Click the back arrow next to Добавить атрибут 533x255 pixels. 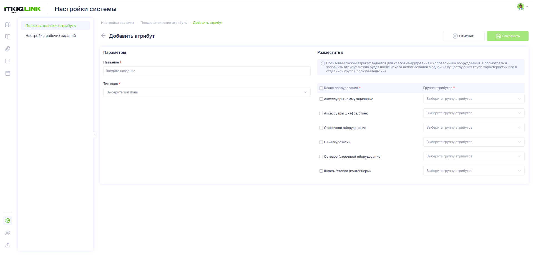pyautogui.click(x=103, y=35)
